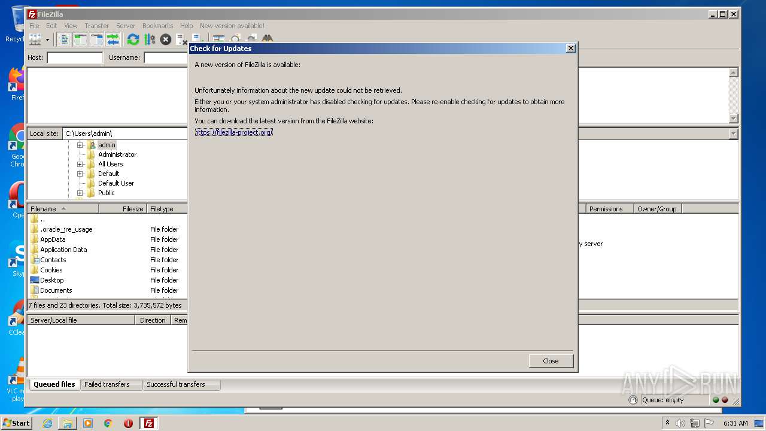766x431 pixels.
Task: Close the Check for Updates dialog with X
Action: click(x=570, y=48)
